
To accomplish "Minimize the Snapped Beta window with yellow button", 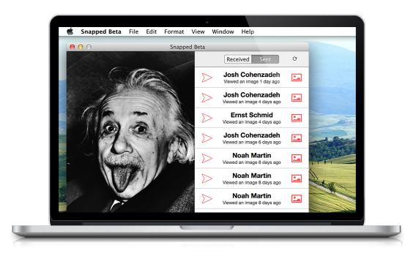I will point(81,47).
